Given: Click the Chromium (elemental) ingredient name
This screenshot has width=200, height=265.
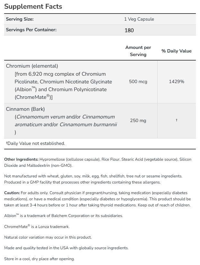Looking at the screenshot, I should point(32,66).
